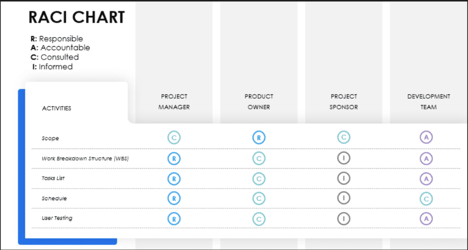Select the Product Owner column header
This screenshot has width=468, height=250.
[259, 102]
